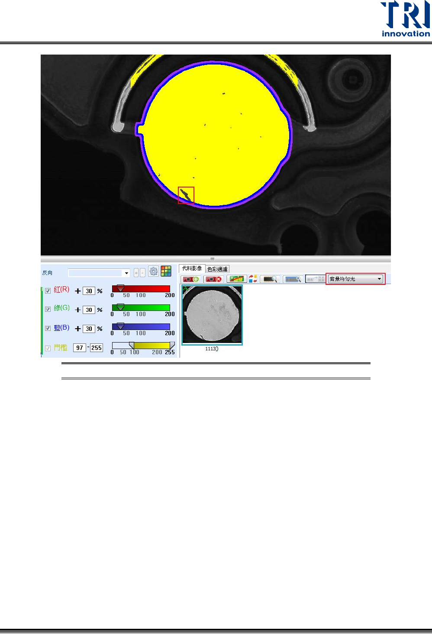Click the threshold maximum field showing 255

click(96, 348)
